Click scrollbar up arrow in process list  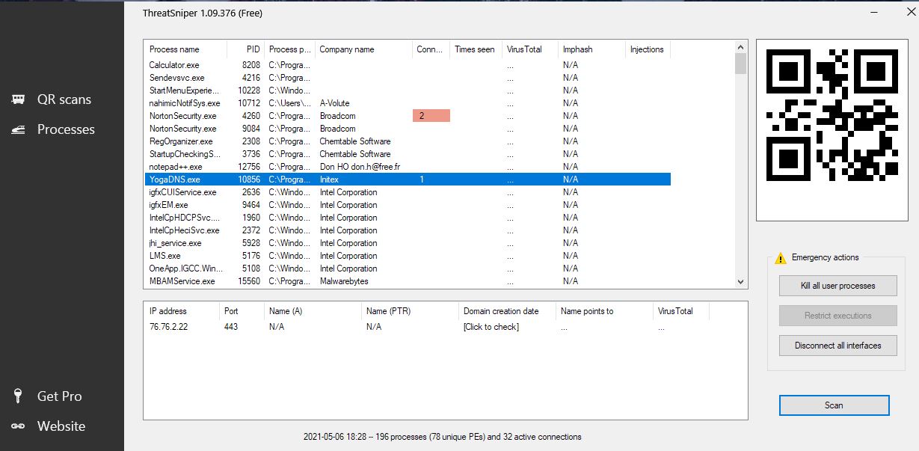741,46
